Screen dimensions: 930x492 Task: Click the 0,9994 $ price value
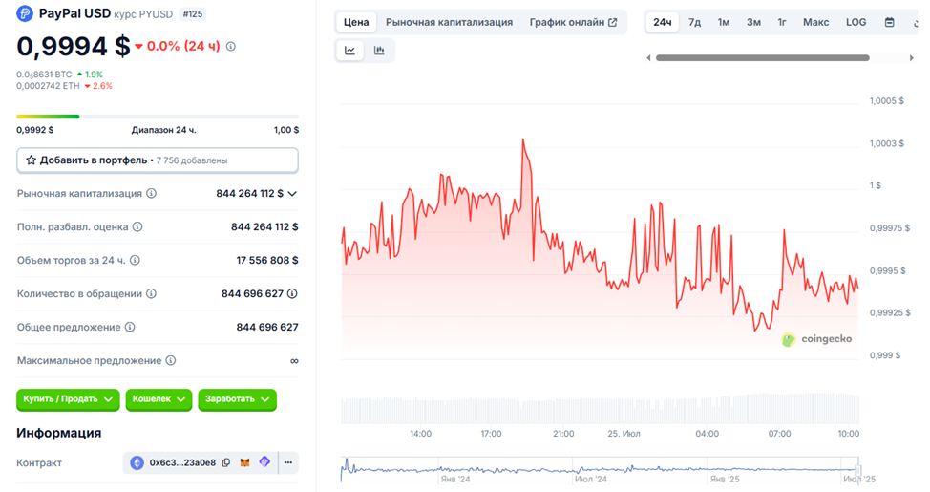pyautogui.click(x=73, y=46)
